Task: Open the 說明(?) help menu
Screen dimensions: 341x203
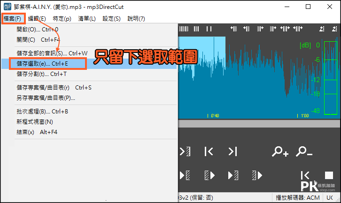Action: coord(136,19)
